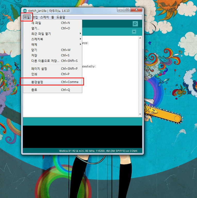Click the Arduino logo in title bar
Viewport: 197px width, 198px height.
(x=25, y=11)
